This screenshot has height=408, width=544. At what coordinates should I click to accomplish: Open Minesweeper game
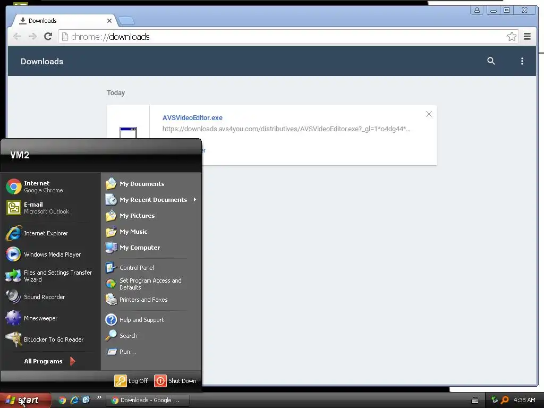click(50, 318)
